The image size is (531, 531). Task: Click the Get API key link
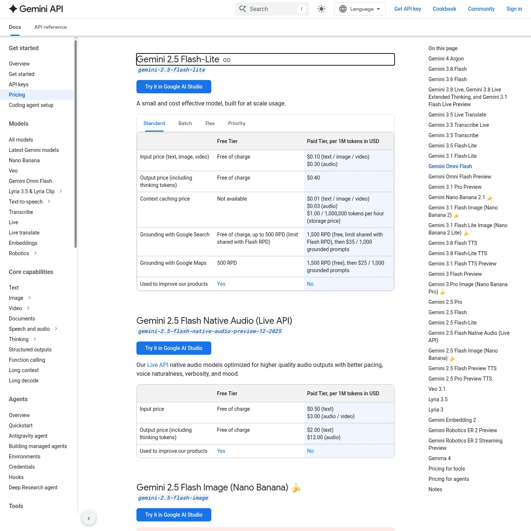pos(407,9)
